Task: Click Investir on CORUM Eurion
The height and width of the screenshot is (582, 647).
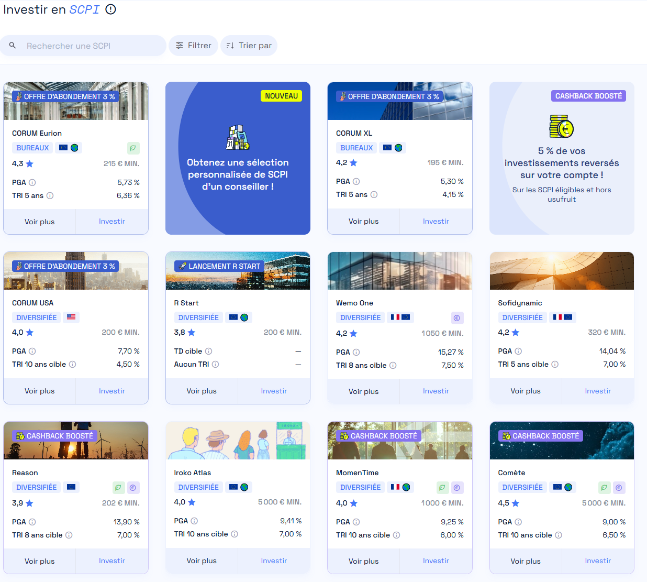Action: pos(112,222)
